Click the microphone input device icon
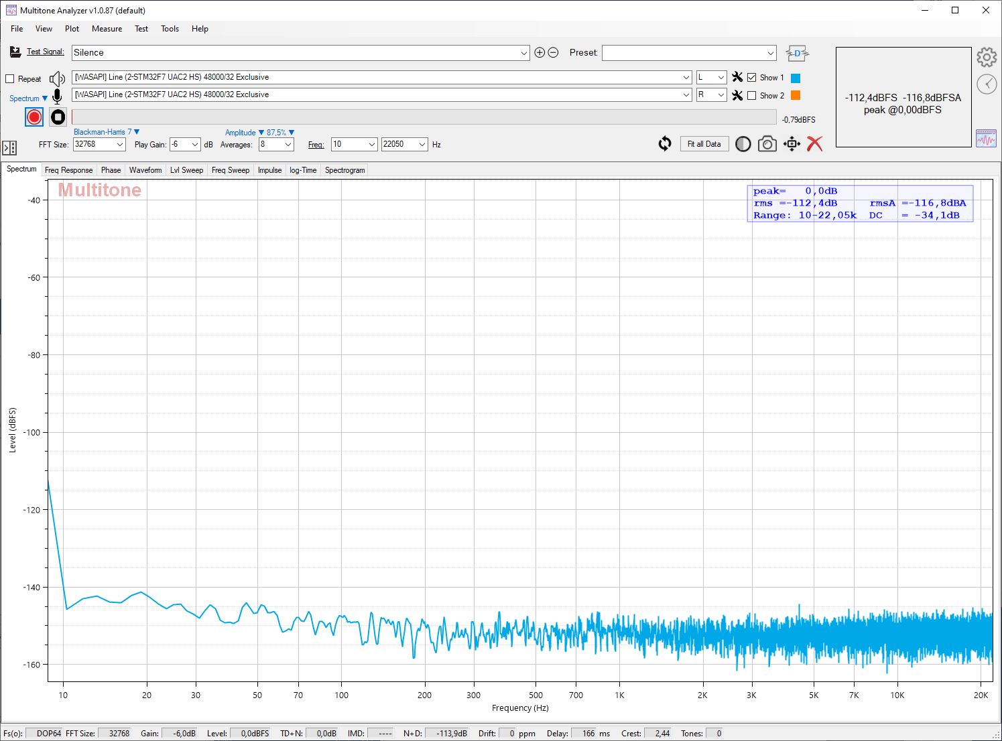The image size is (1002, 741). pyautogui.click(x=58, y=96)
